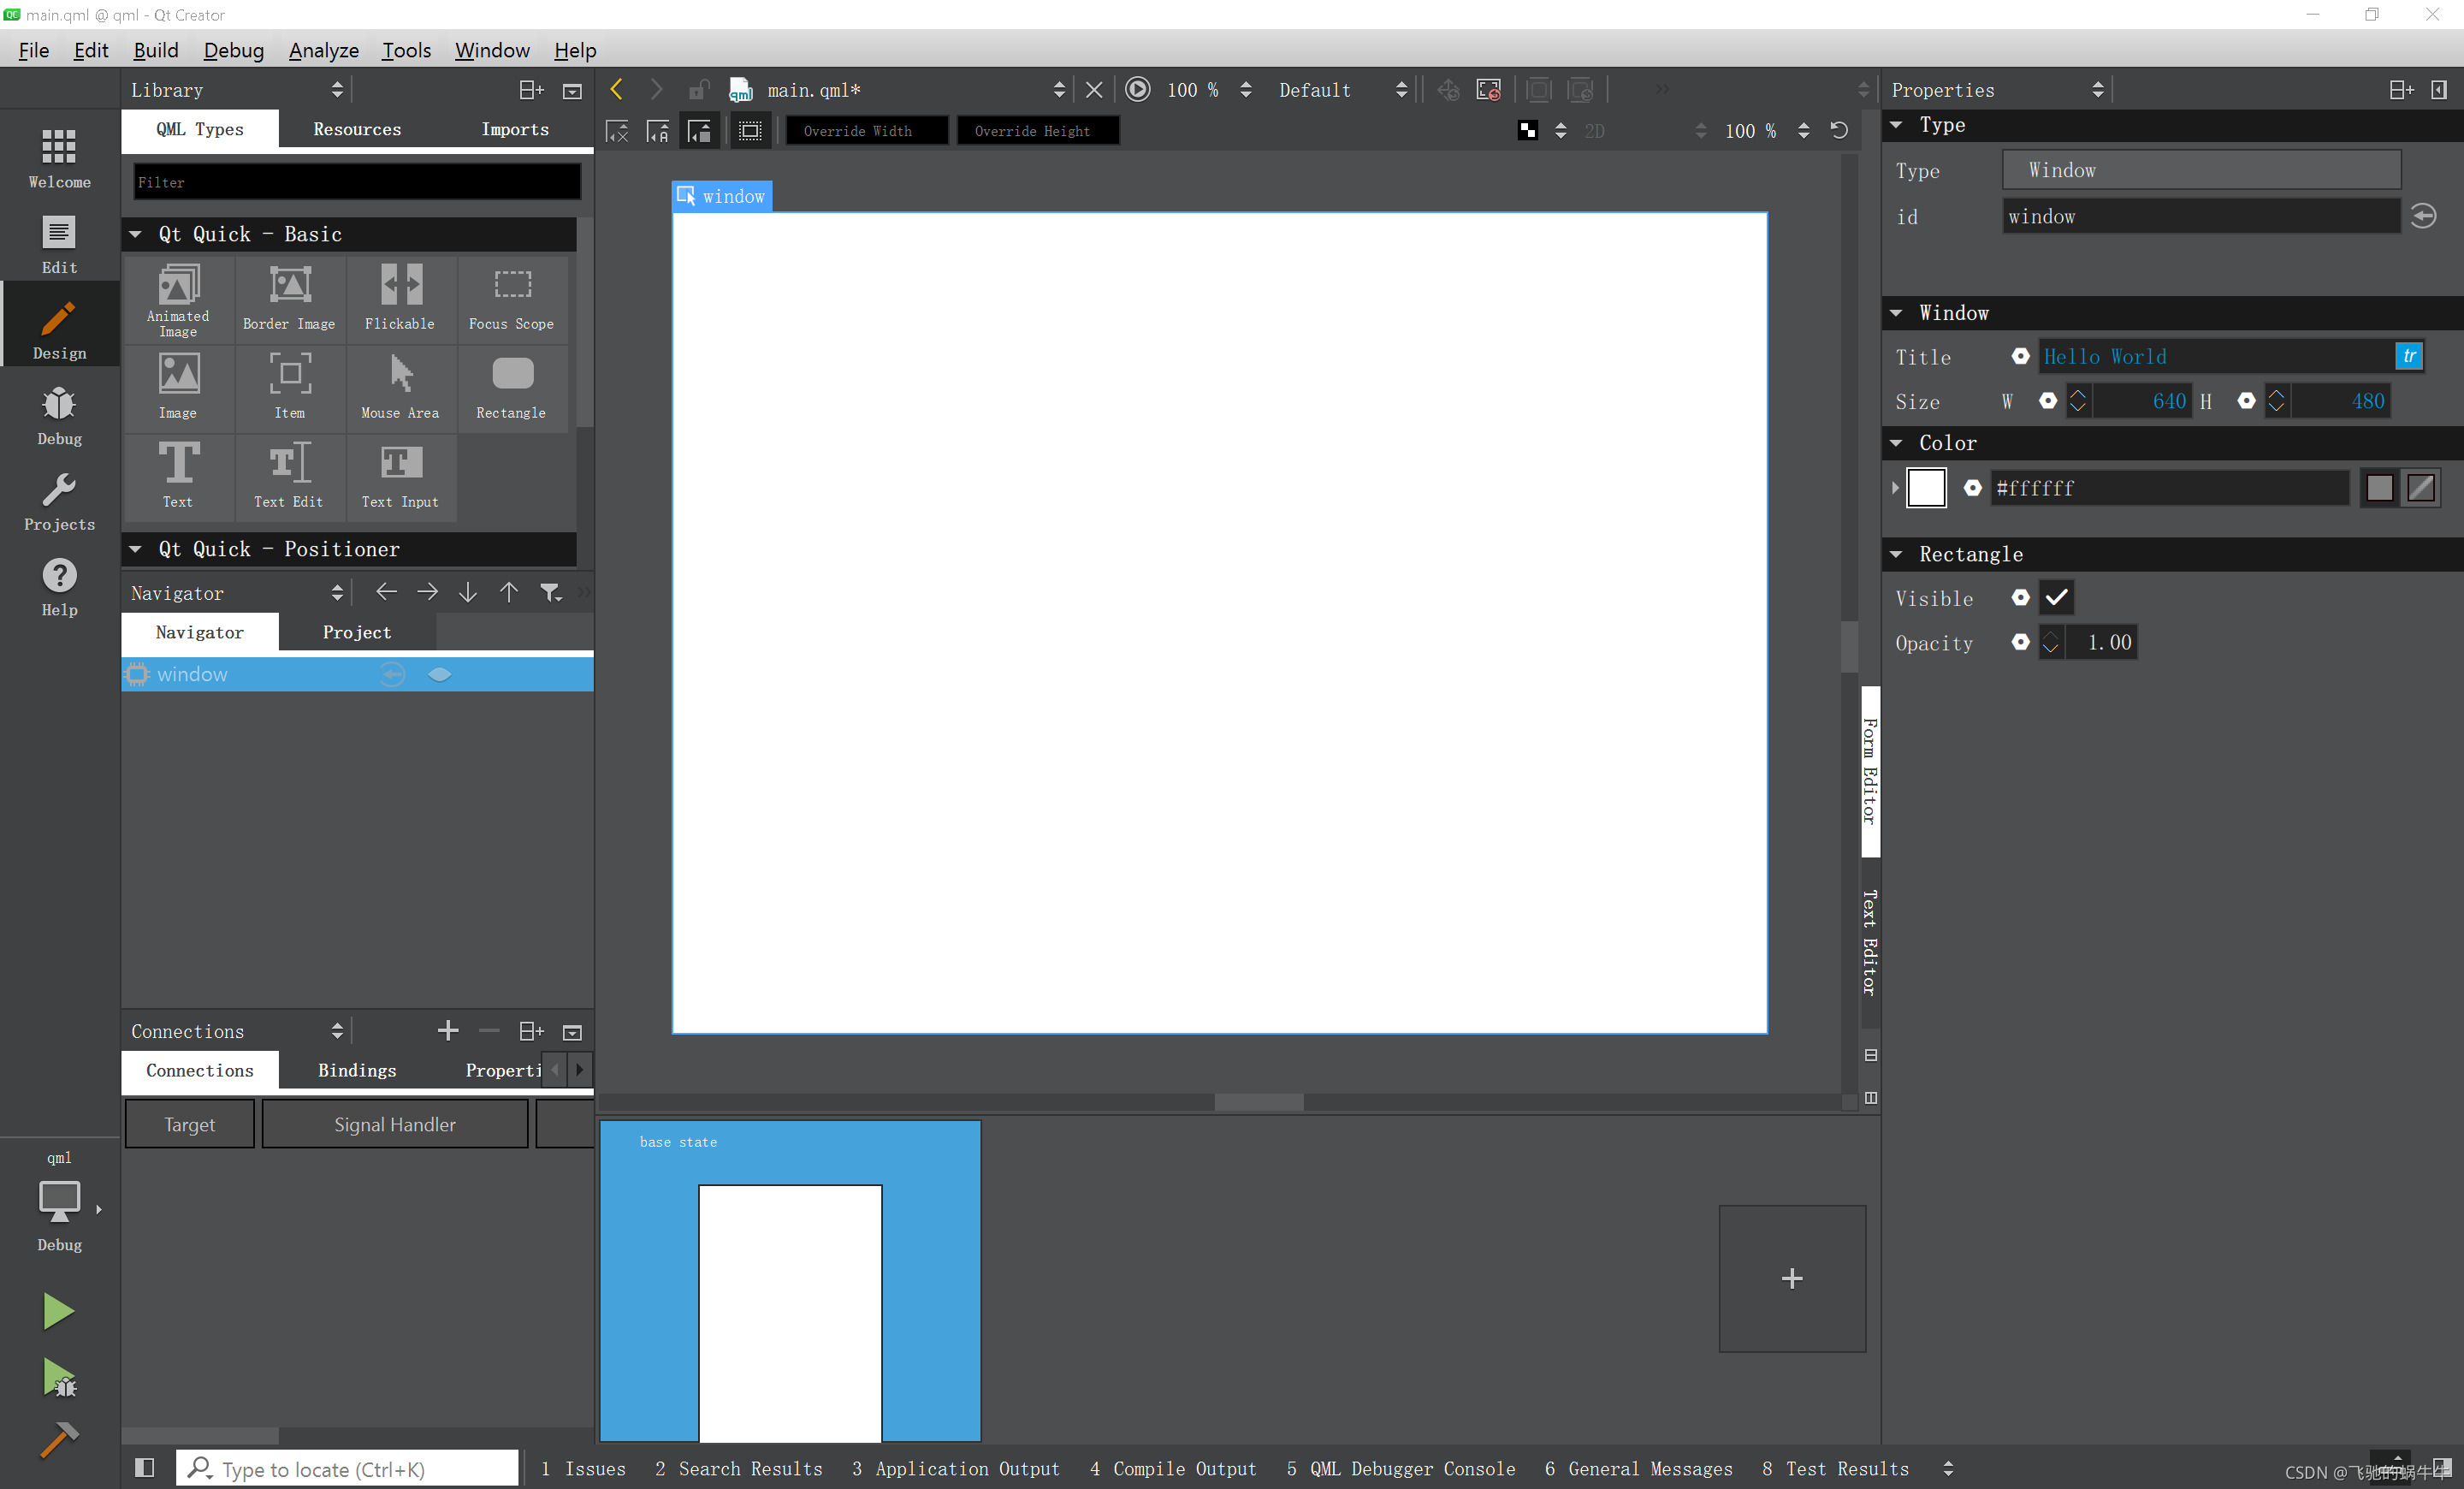Toggle window visibility in Navigator
Viewport: 2464px width, 1489px height.
click(440, 674)
